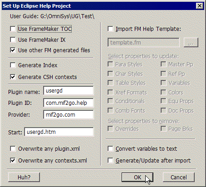The width and height of the screenshot is (206, 187).
Task: Enable Use FrameMaker TOC checkbox
Action: 13,29
